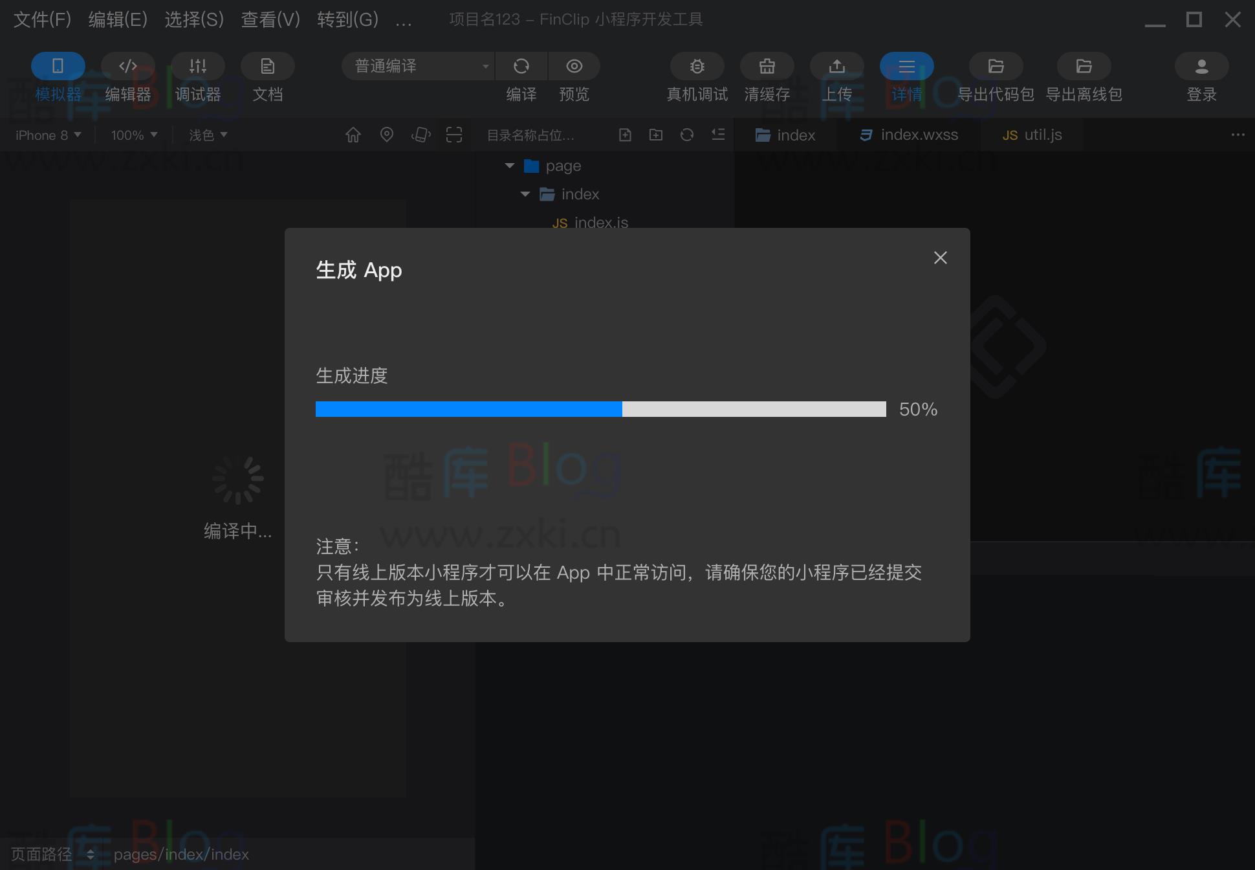Click the refresh icon in the file tree toolbar
Viewport: 1255px width, 870px height.
[x=687, y=135]
